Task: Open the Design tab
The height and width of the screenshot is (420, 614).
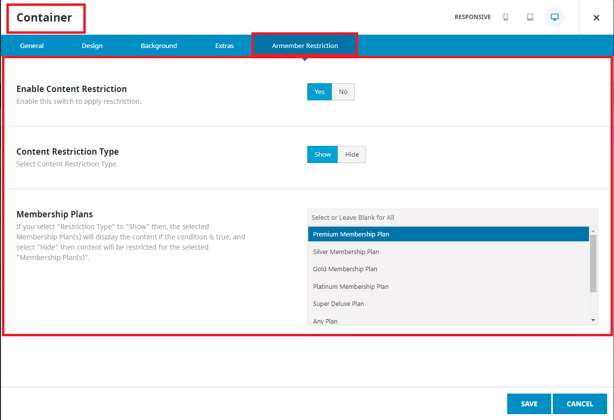Action: (92, 46)
